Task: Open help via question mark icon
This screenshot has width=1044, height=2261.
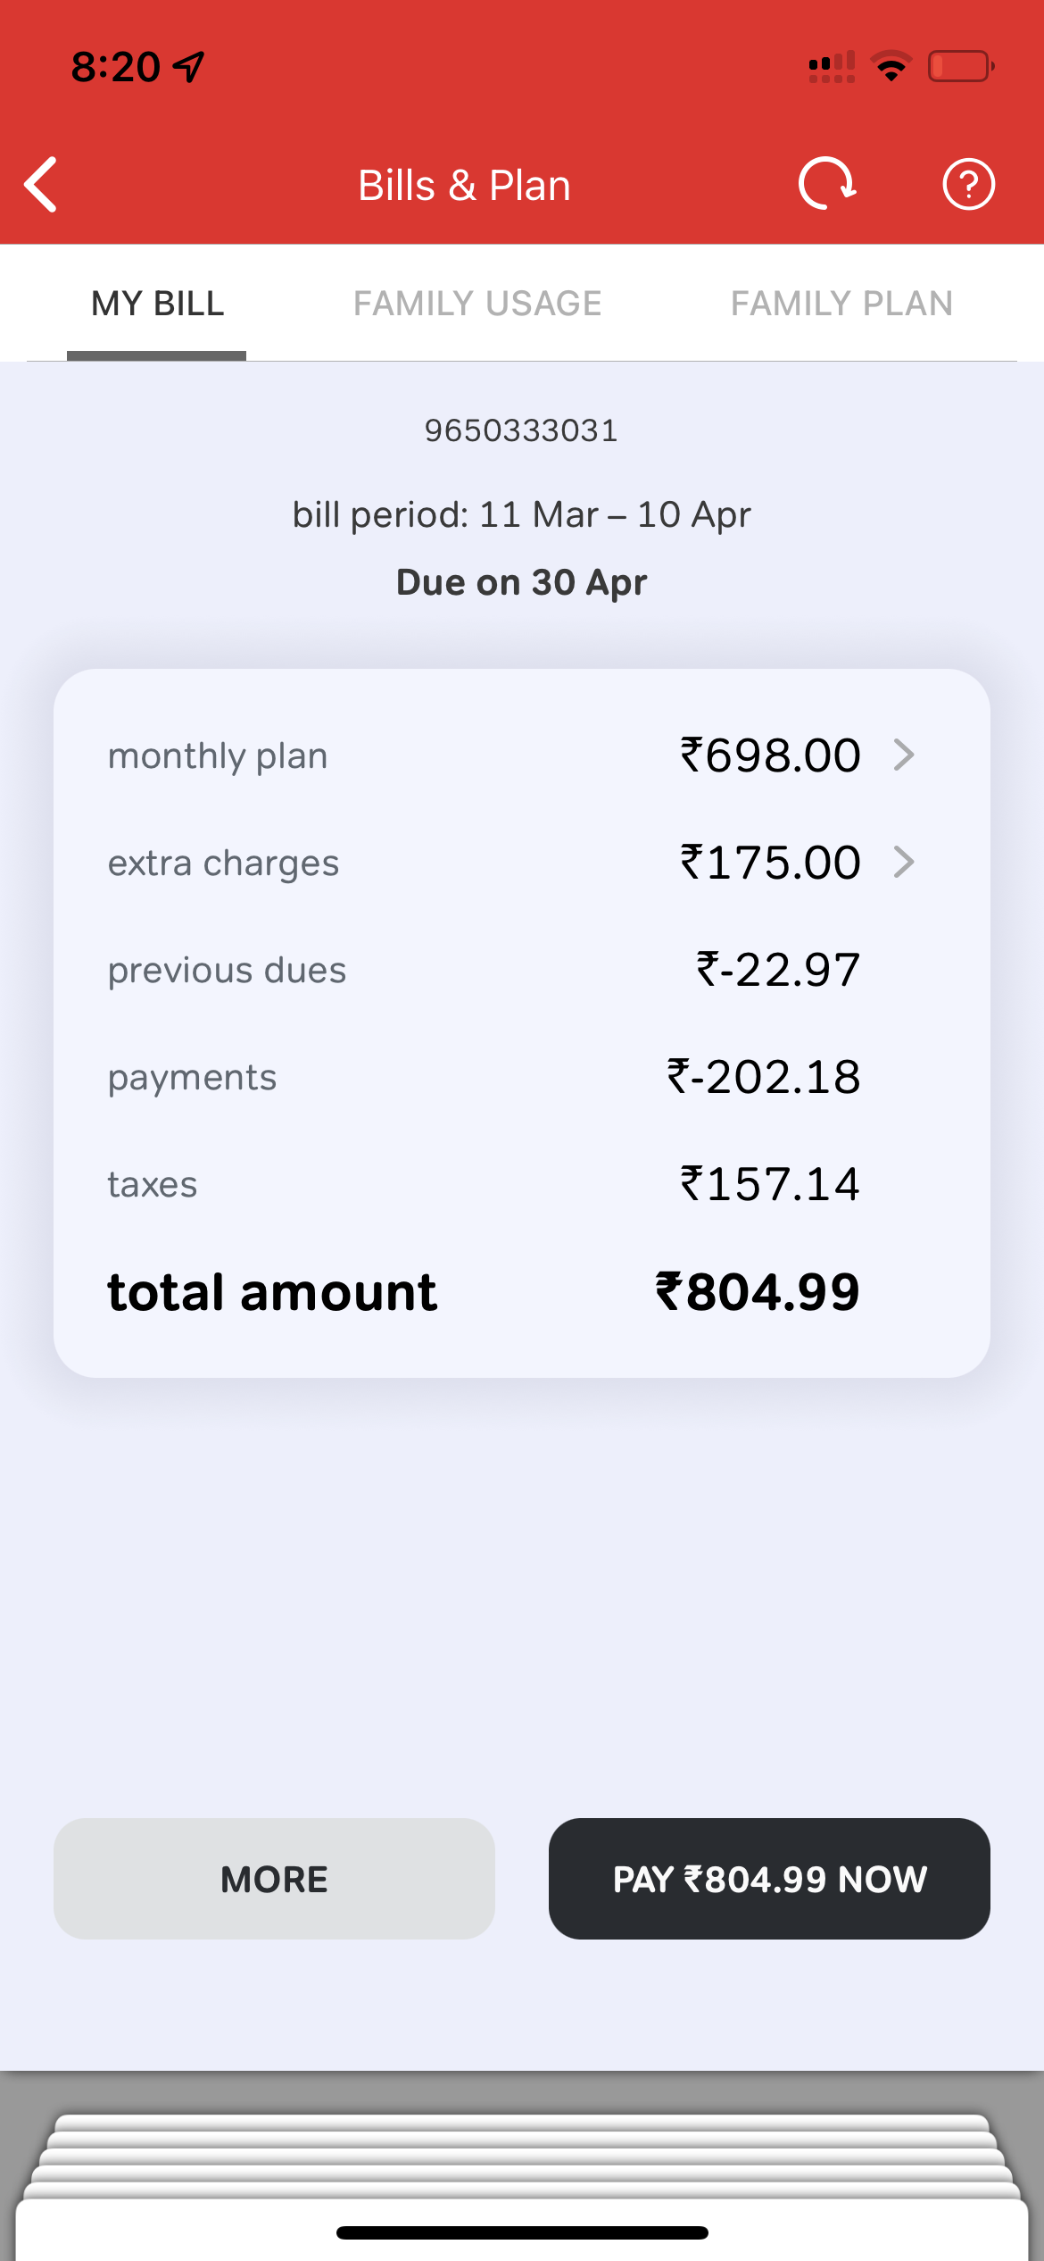Action: tap(968, 185)
